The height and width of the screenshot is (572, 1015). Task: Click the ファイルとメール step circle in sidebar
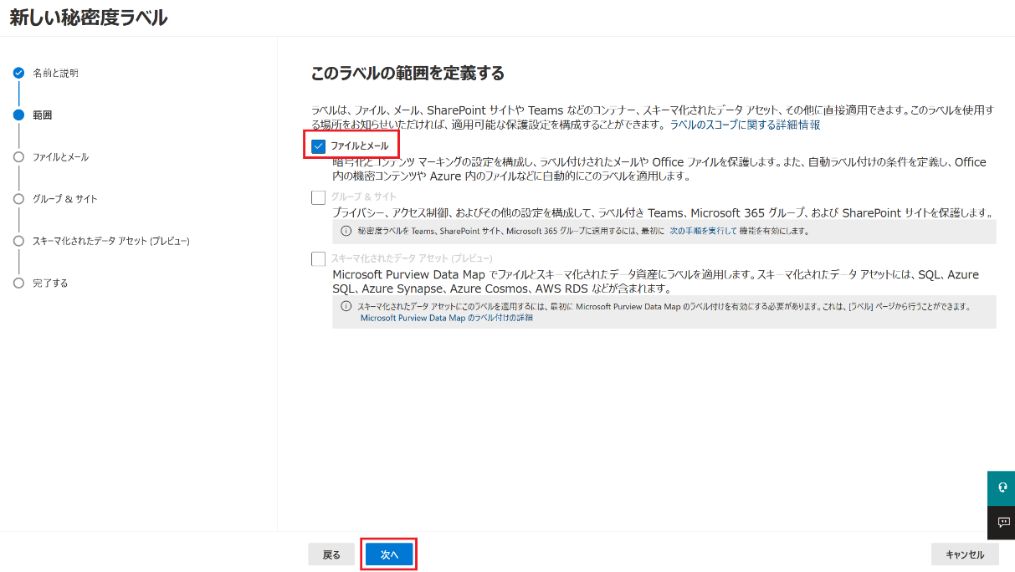click(18, 157)
